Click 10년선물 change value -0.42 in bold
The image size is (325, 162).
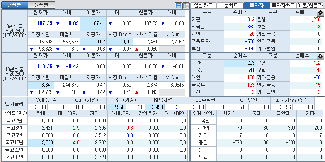(72, 66)
